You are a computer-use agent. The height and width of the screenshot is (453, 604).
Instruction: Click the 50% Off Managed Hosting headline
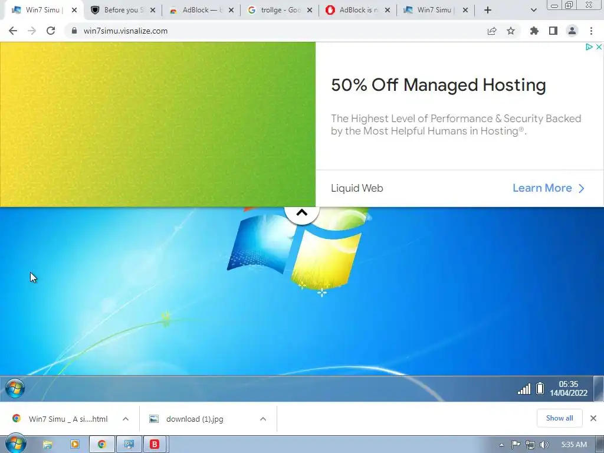click(438, 85)
